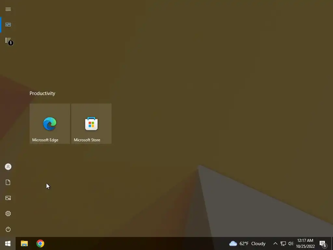Click the 62°F Cloudy weather text
Screen dimensions: 333x250
(x=252, y=243)
